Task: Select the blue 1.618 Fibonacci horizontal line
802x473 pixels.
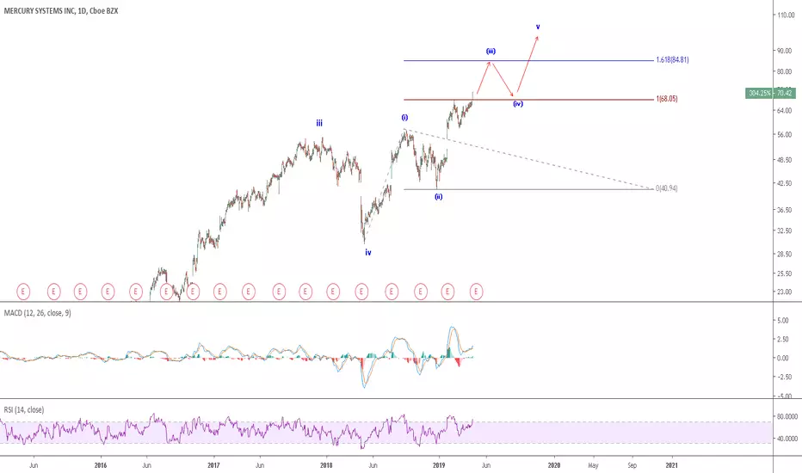Action: (528, 61)
